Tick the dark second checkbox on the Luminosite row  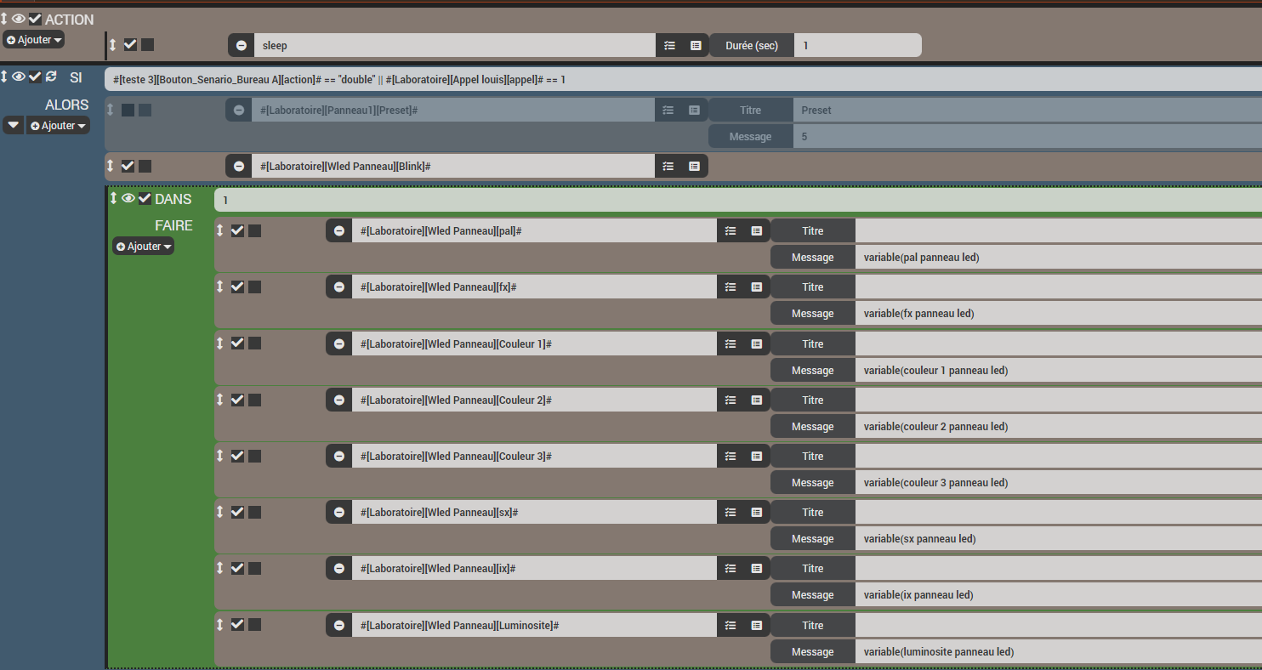[254, 625]
